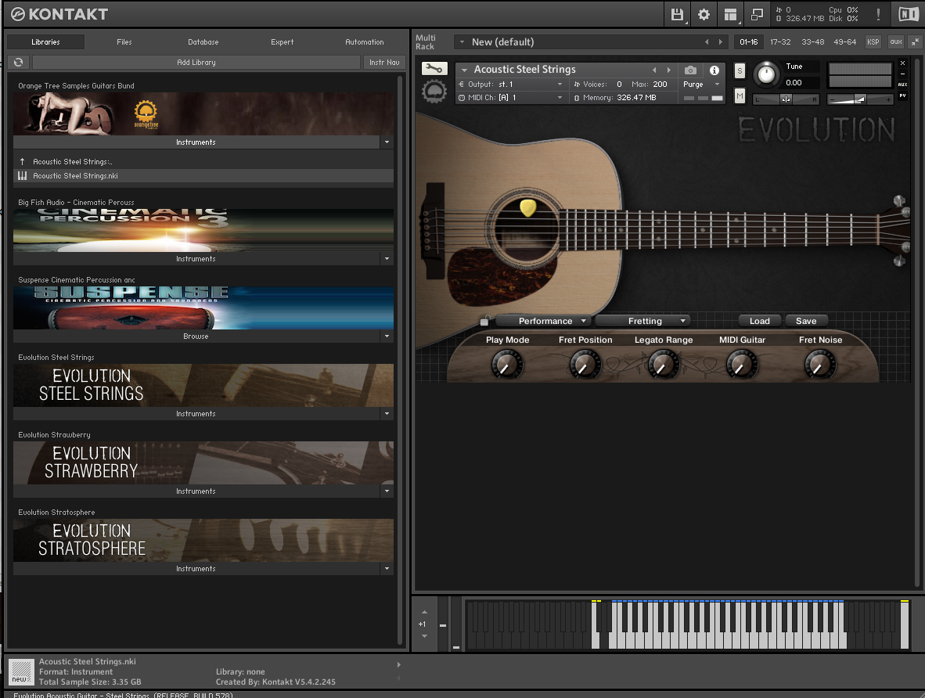This screenshot has height=698, width=925.
Task: Click the pan L/R slider
Action: click(x=786, y=99)
